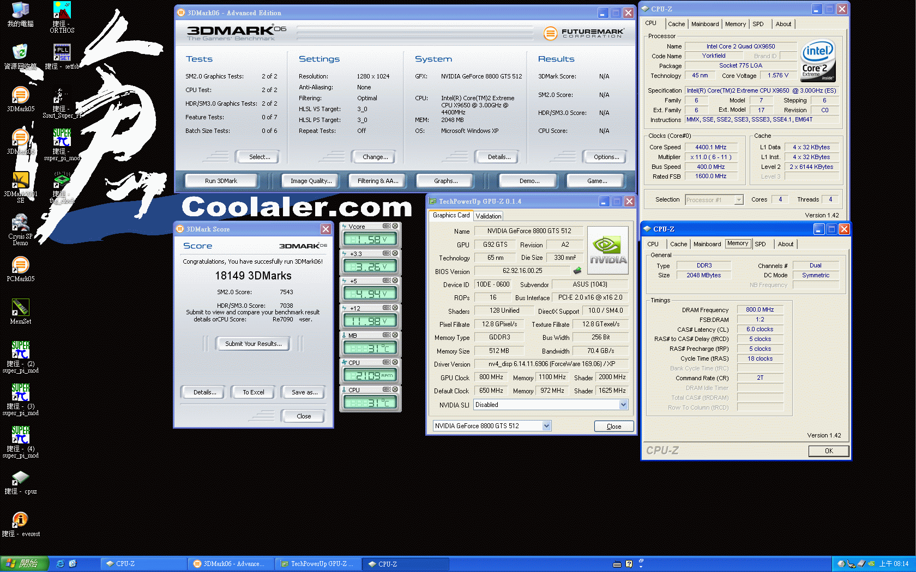Screen dimensions: 916x572
Task: Open the About tab in top CPU-Z
Action: (784, 24)
